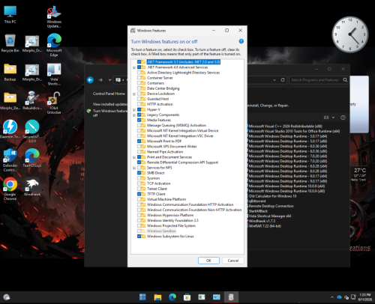This screenshot has height=304, width=375.
Task: Disable Microsoft Print to PDF
Action: (x=139, y=141)
